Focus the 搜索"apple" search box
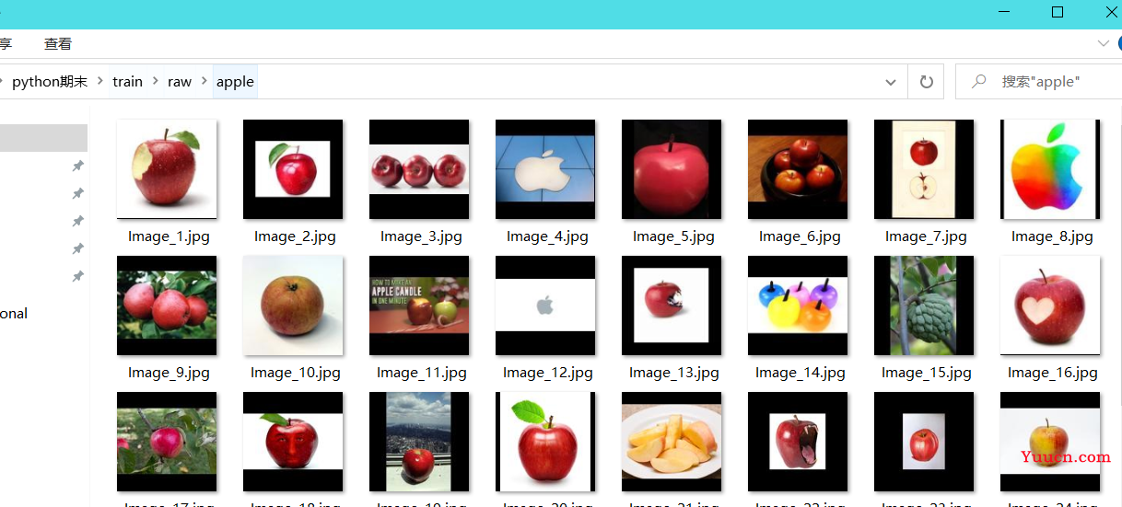The image size is (1122, 507). pyautogui.click(x=1039, y=82)
